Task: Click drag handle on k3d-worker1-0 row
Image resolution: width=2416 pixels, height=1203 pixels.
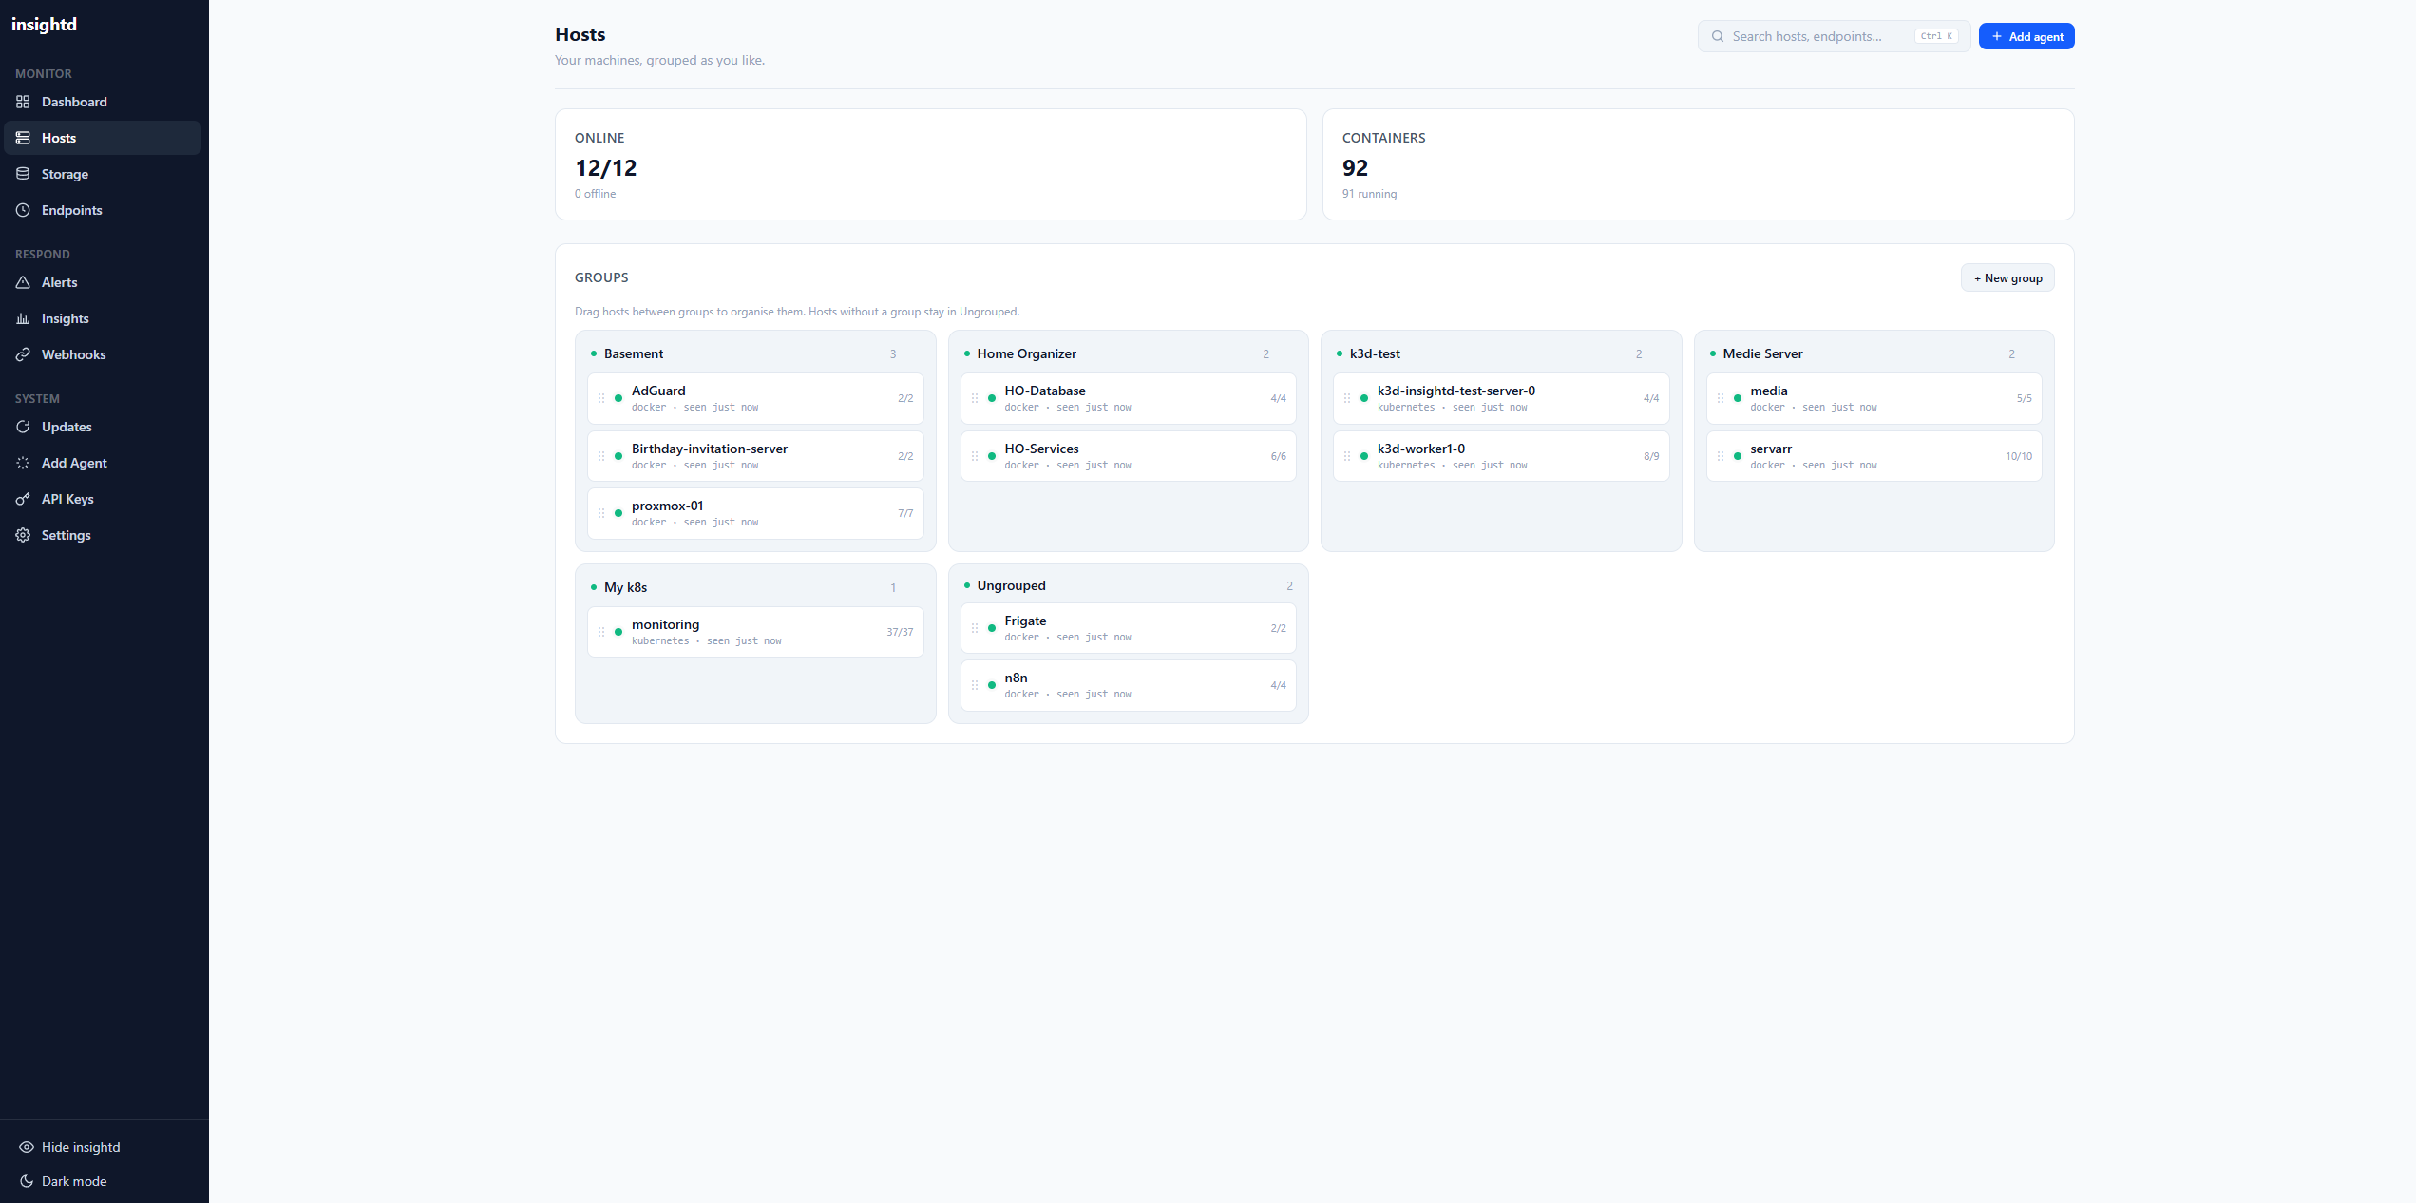Action: pos(1347,456)
